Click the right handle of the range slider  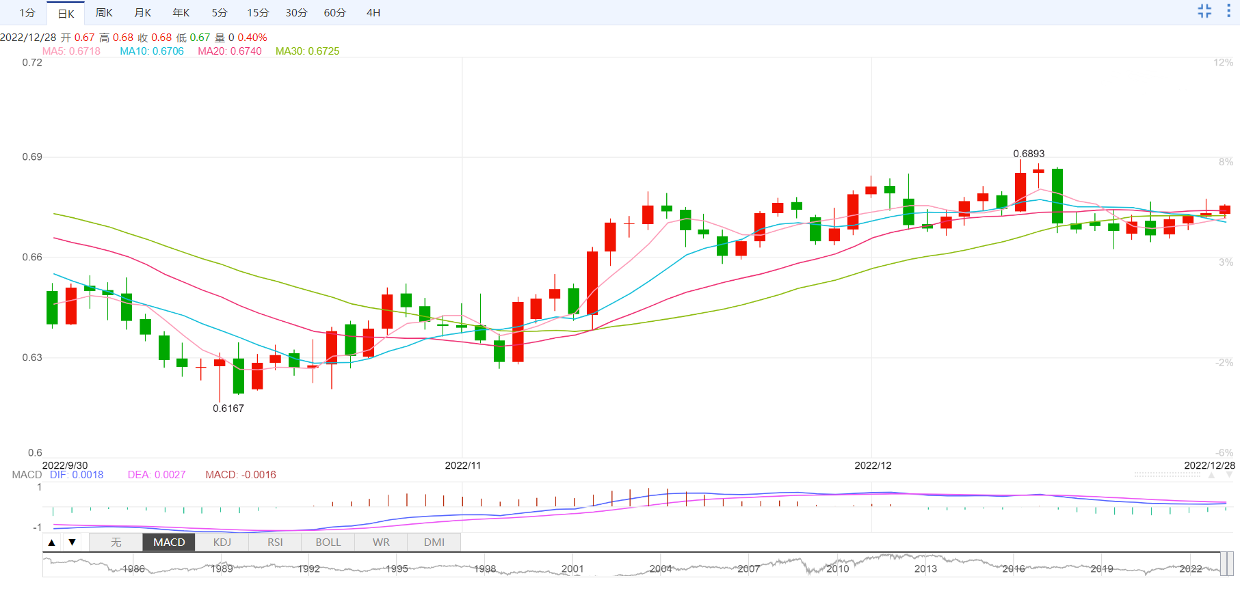pyautogui.click(x=1230, y=564)
